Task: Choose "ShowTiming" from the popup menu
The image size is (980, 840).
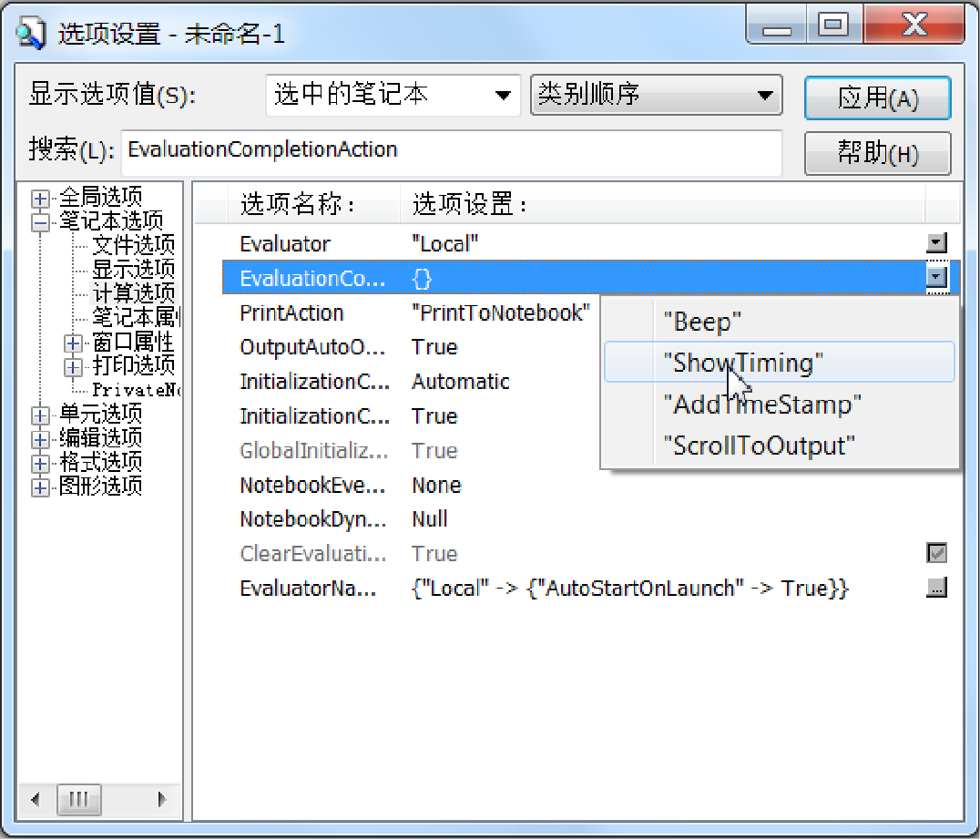Action: tap(779, 362)
